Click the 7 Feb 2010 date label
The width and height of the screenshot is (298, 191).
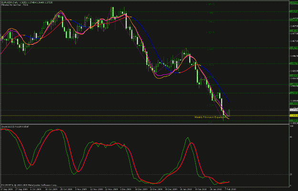(230, 189)
